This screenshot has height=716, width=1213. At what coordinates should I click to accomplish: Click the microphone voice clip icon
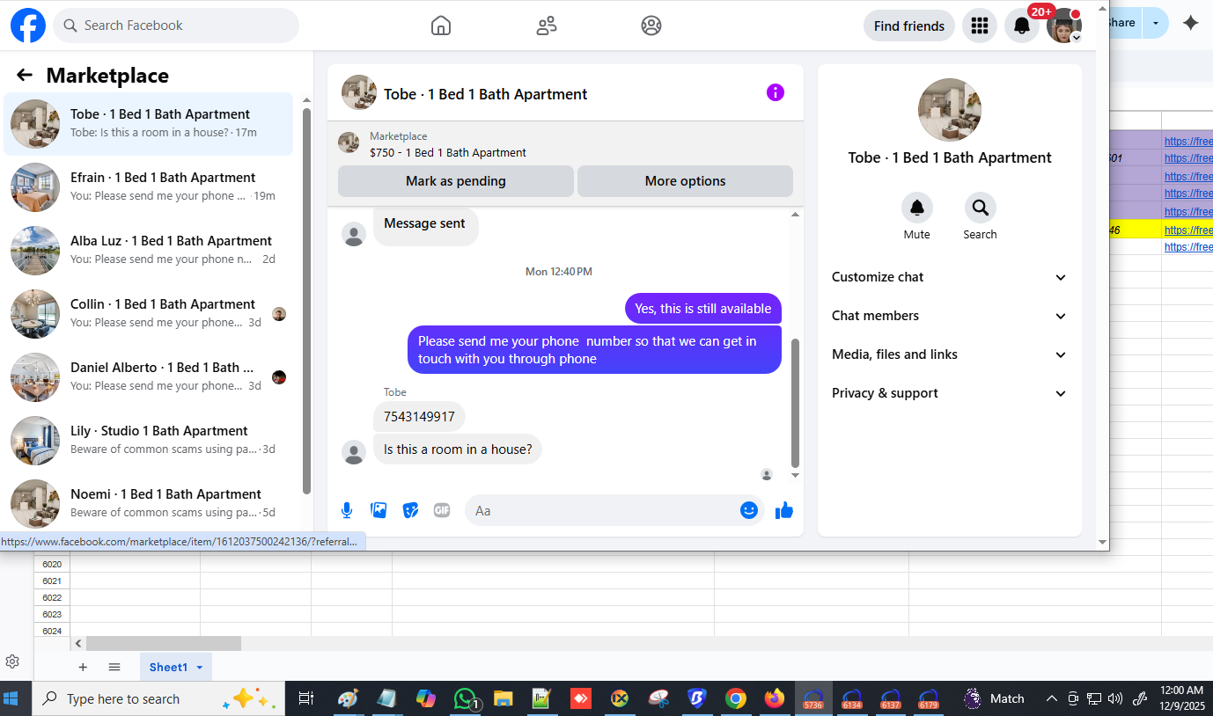click(x=347, y=510)
